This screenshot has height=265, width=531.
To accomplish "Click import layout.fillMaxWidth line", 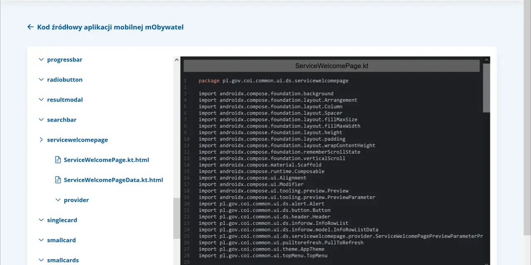I will [280, 126].
